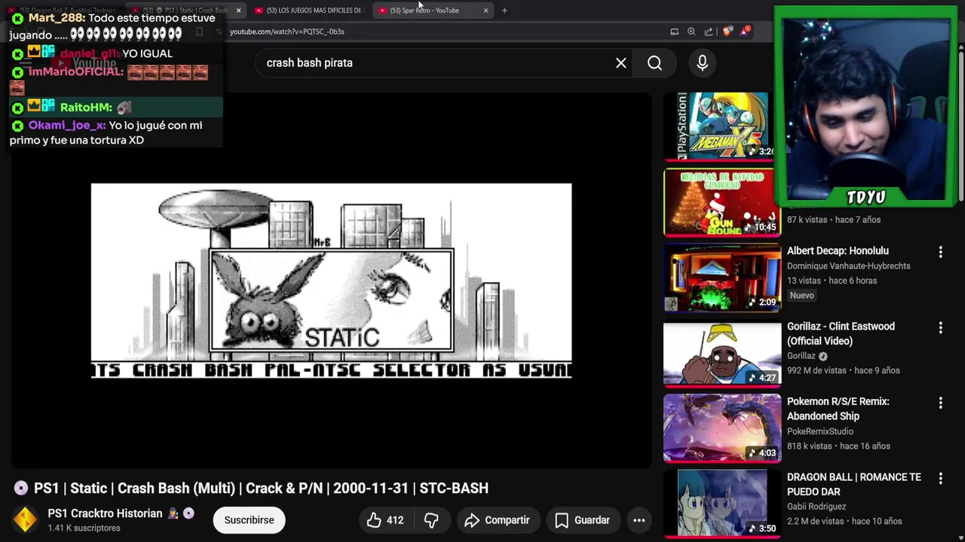The width and height of the screenshot is (965, 542).
Task: Open options menu for Dragon Ball Romance
Action: 940,478
